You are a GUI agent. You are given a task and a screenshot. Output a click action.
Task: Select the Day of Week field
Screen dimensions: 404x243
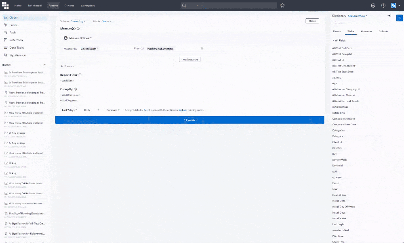tap(339, 160)
